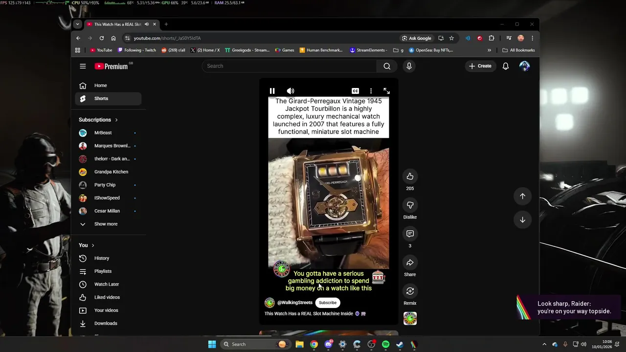This screenshot has height=352, width=626.
Task: Go to Home in sidebar
Action: tap(108, 86)
